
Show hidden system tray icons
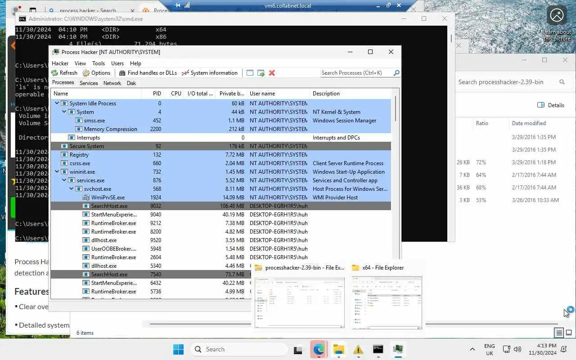click(472, 349)
